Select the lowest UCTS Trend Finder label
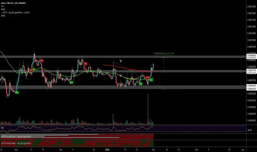The height and width of the screenshot is (152, 257). click(16, 143)
